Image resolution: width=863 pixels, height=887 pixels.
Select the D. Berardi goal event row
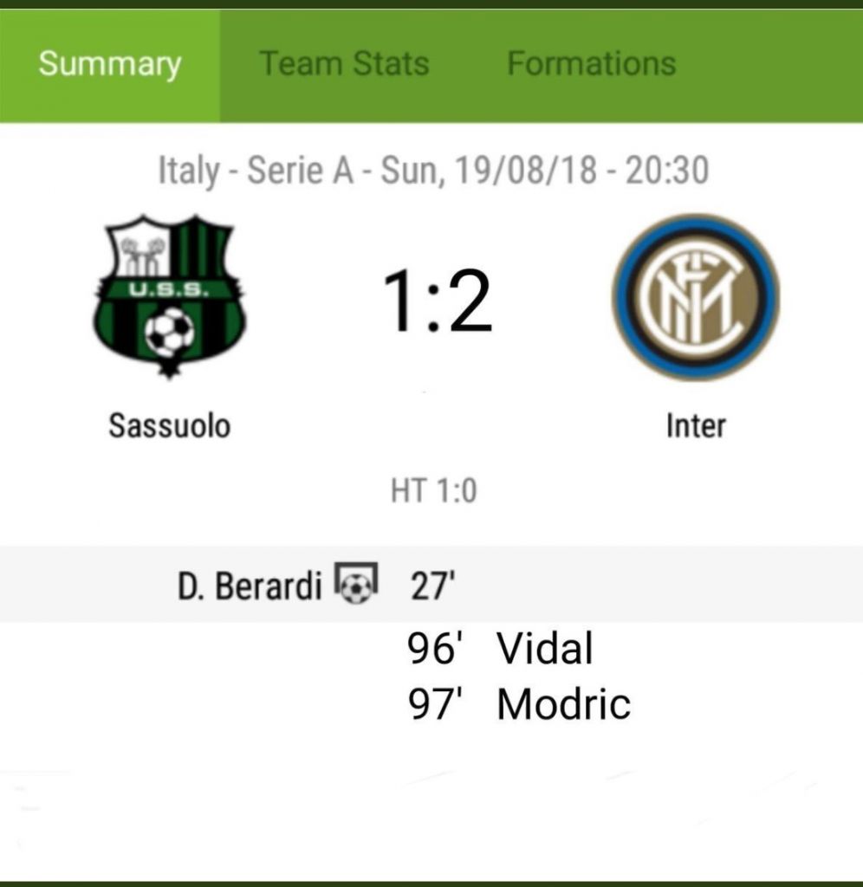pyautogui.click(x=431, y=585)
